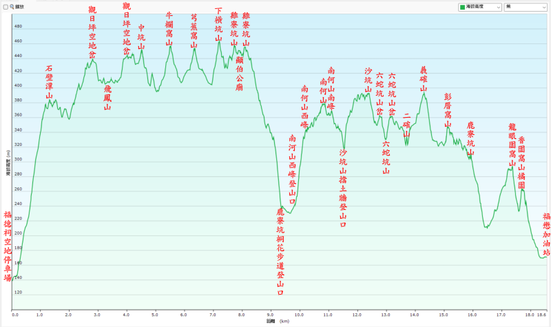Select the 彭厝窩山 waypoint label
This screenshot has width=551, height=327.
[x=448, y=109]
